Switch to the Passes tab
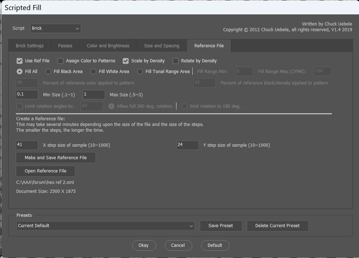The width and height of the screenshot is (359, 258). pos(65,46)
